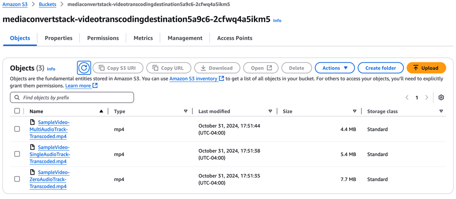Screen dimensions: 456x199
Task: Switch to the Properties tab
Action: pyautogui.click(x=59, y=38)
